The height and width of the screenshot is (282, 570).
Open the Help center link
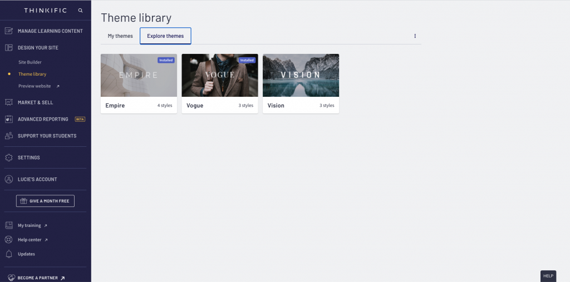[30, 240]
